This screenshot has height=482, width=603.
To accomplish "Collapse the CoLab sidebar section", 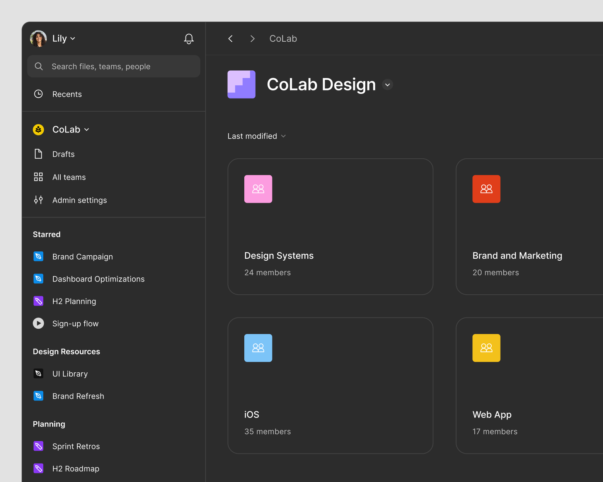I will point(87,129).
